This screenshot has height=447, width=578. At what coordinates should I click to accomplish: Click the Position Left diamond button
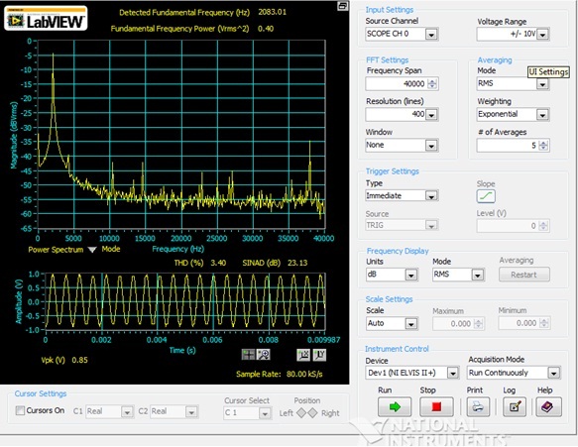[x=301, y=413]
